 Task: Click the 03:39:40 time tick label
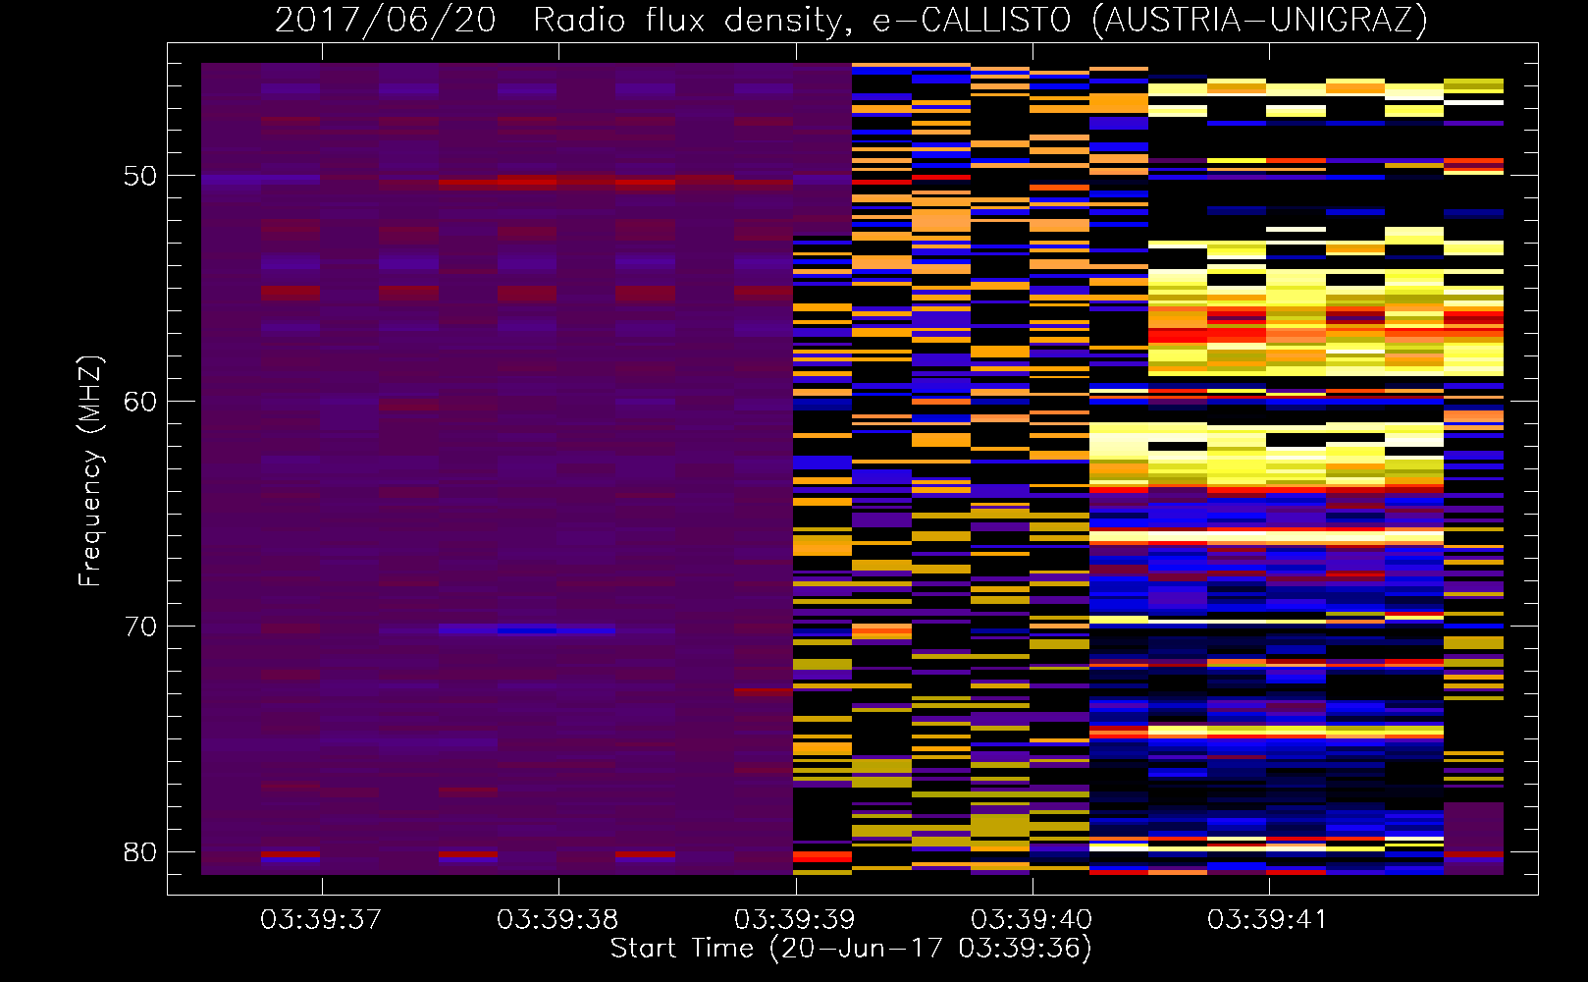click(1032, 919)
